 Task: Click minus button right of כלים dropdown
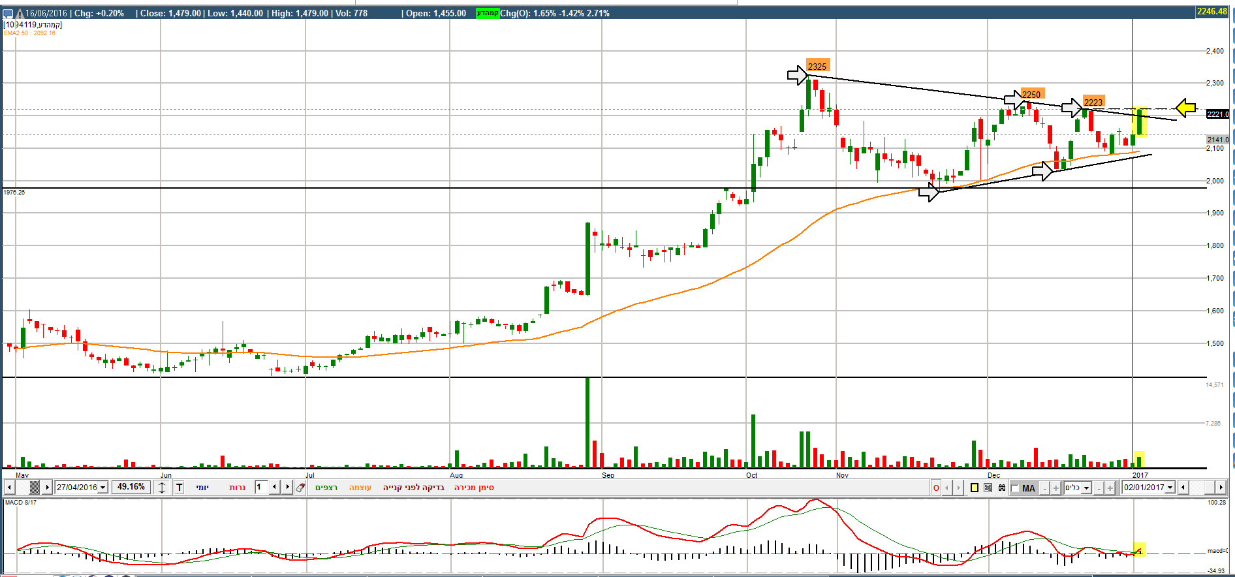[x=1099, y=488]
